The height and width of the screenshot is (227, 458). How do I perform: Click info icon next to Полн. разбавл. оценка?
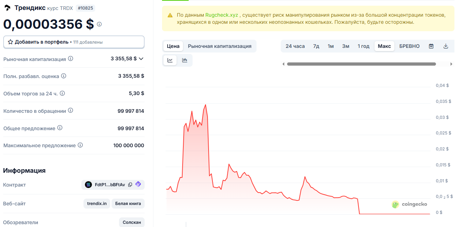[64, 76]
